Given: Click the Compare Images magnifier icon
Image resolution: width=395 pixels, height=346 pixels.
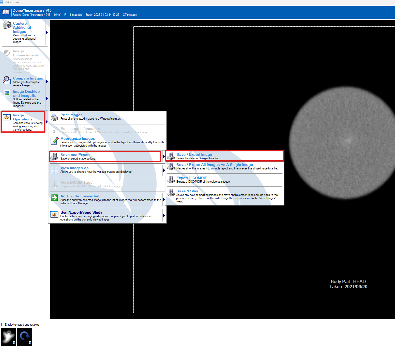Looking at the screenshot, I should [6, 80].
